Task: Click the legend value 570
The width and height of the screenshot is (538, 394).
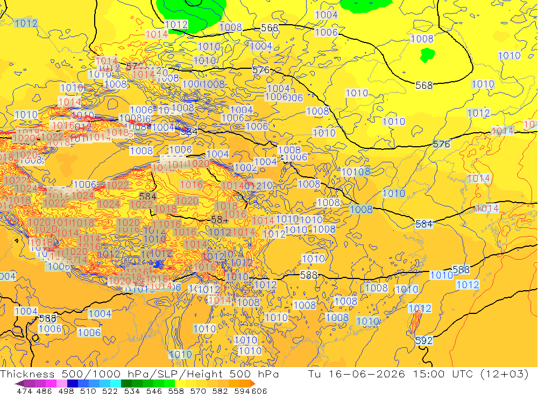Action: tap(198, 391)
